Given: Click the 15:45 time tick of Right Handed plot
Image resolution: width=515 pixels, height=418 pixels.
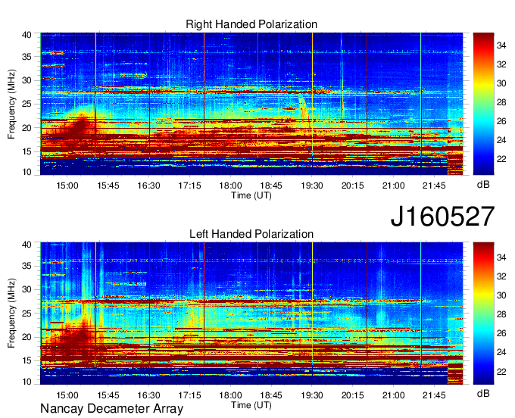Looking at the screenshot, I should (x=108, y=186).
